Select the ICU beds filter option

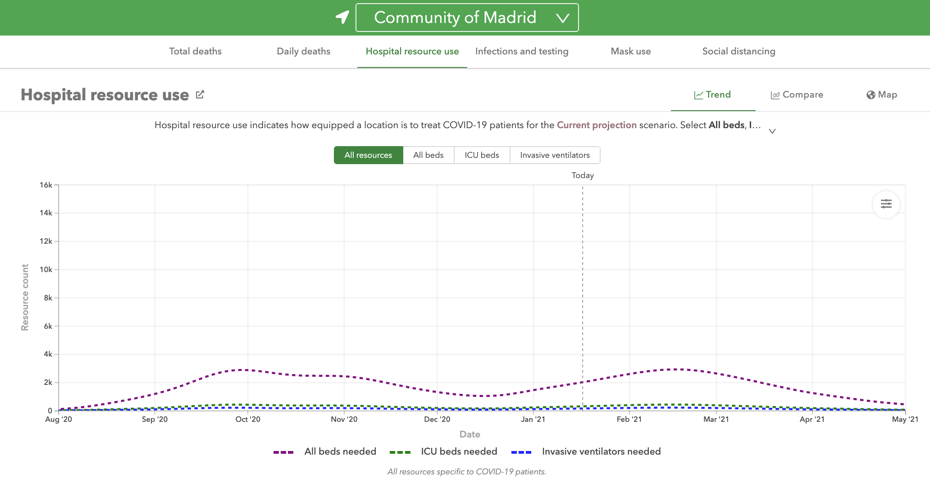click(x=482, y=155)
